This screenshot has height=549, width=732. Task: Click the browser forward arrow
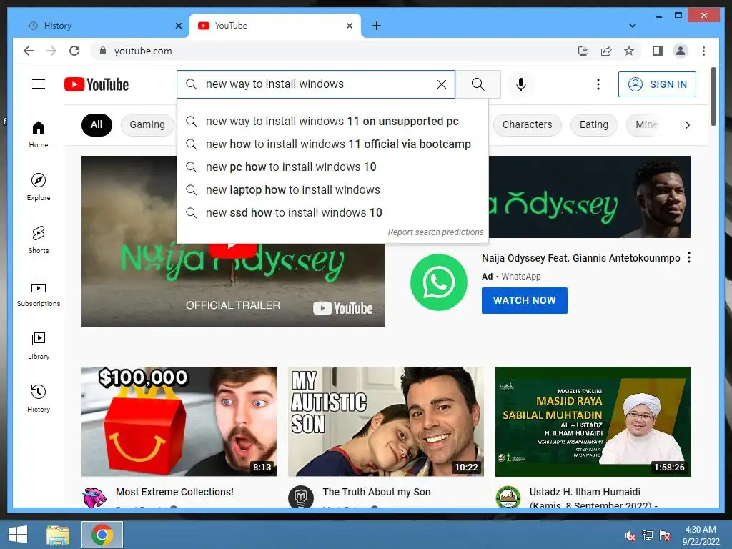tap(51, 51)
